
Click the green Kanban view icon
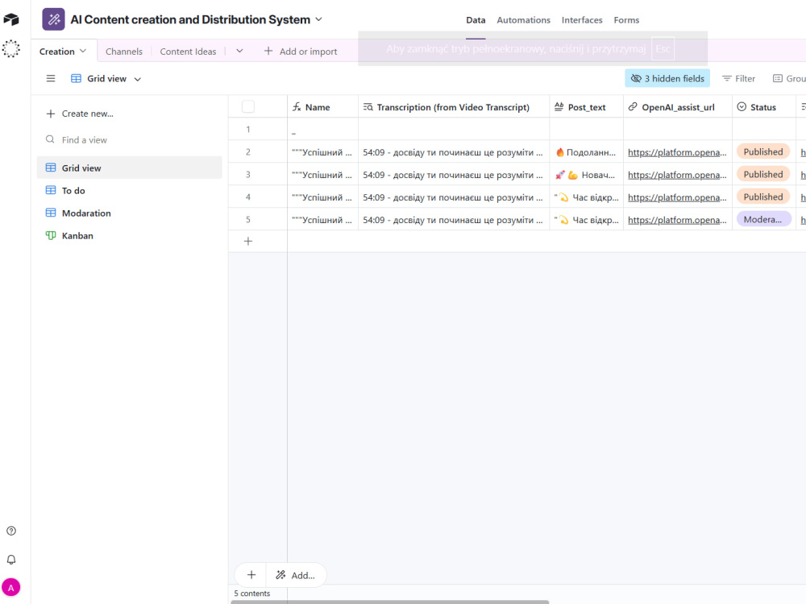tap(50, 236)
